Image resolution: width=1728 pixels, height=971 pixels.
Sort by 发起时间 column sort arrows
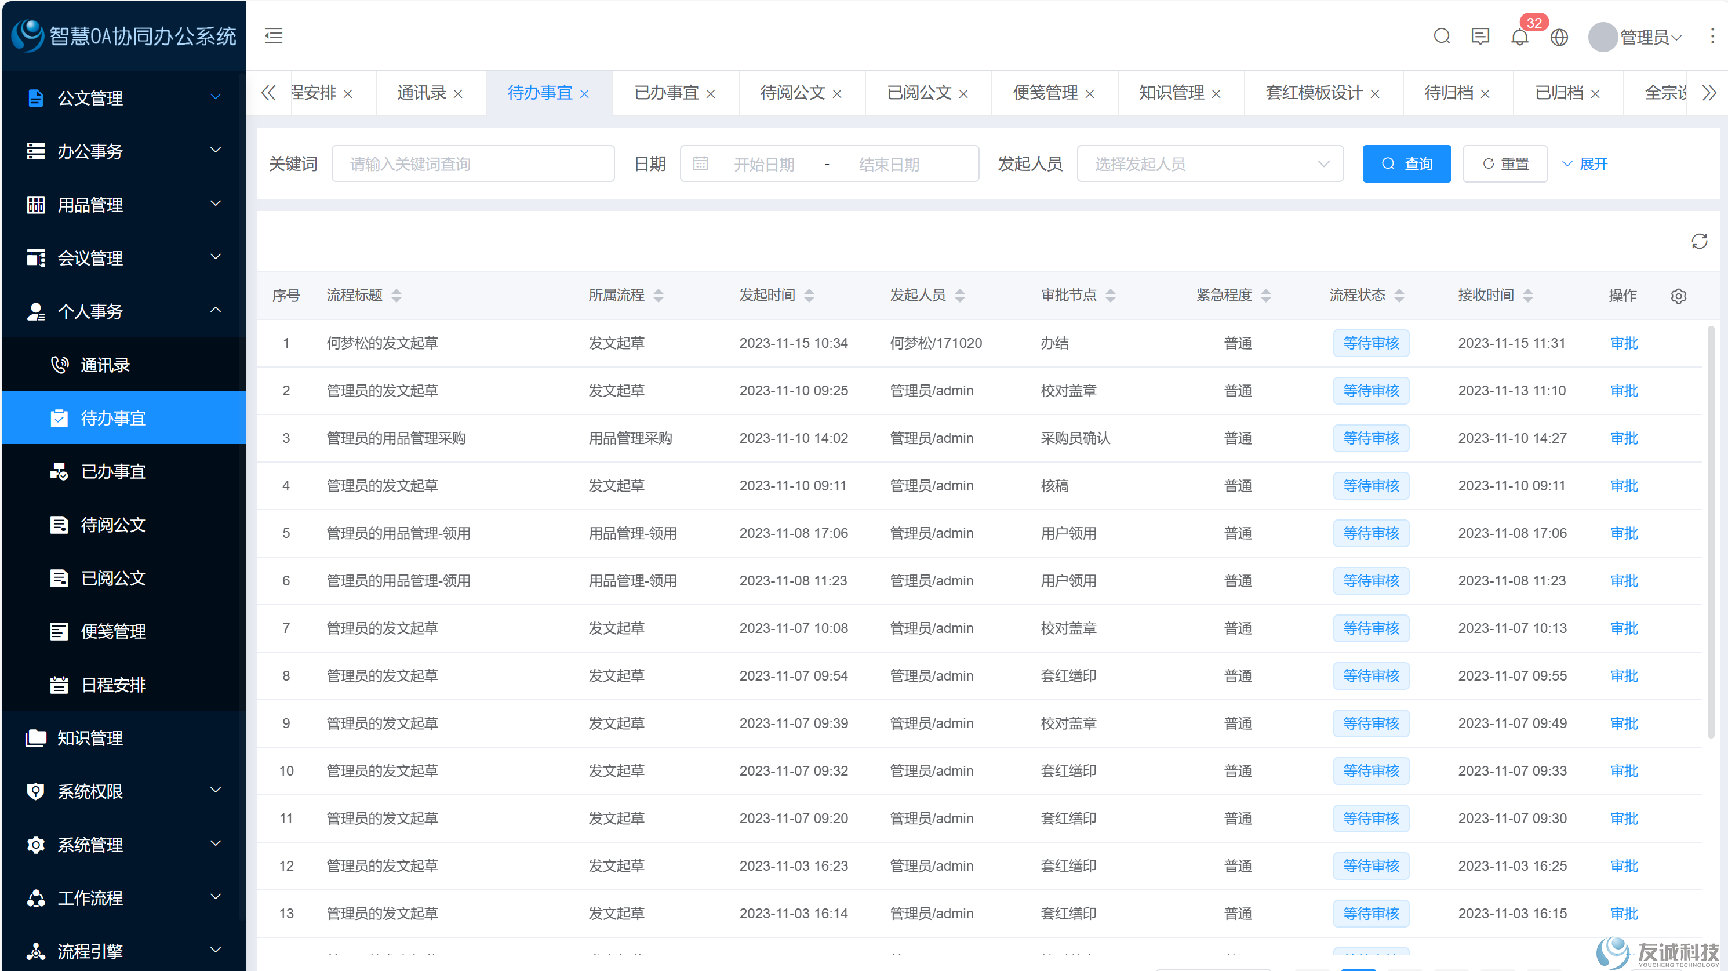point(809,296)
